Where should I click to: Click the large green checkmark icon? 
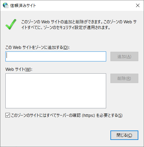pyautogui.click(x=11, y=24)
